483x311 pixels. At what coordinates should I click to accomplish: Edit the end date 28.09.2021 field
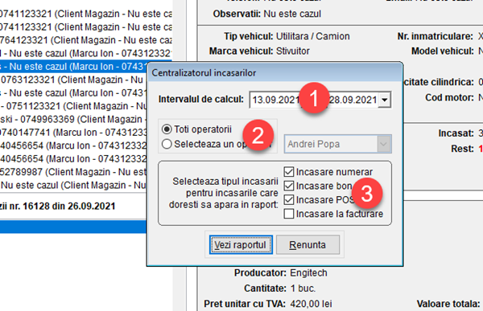pyautogui.click(x=353, y=100)
